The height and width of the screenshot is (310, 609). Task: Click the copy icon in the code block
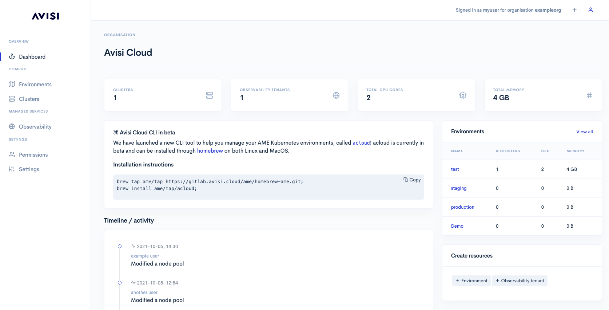(x=406, y=179)
